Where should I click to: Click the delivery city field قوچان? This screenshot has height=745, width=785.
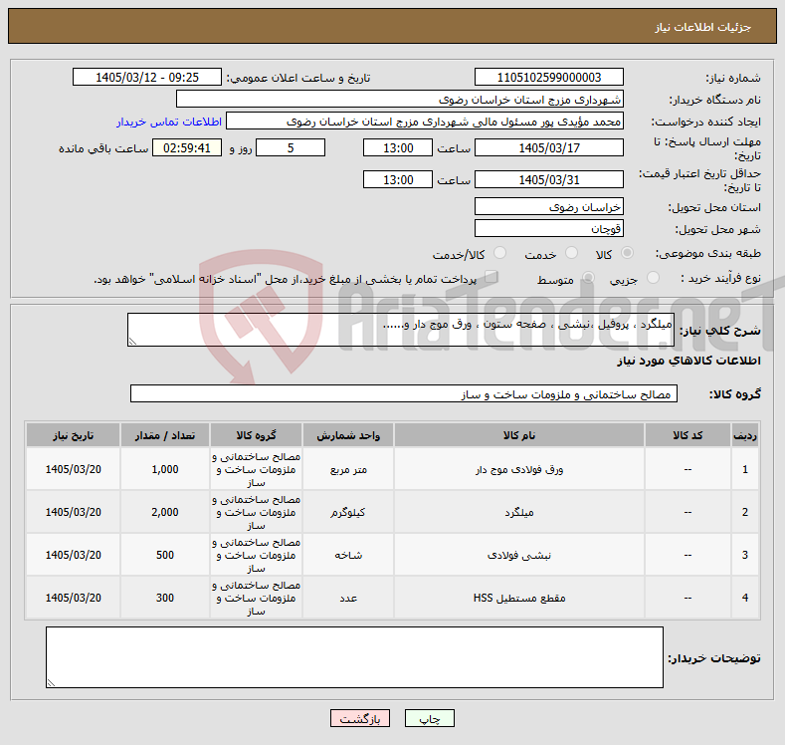(x=548, y=228)
